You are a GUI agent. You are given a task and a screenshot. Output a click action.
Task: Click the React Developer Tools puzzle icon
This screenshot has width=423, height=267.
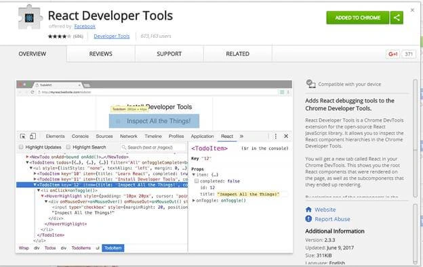click(31, 17)
